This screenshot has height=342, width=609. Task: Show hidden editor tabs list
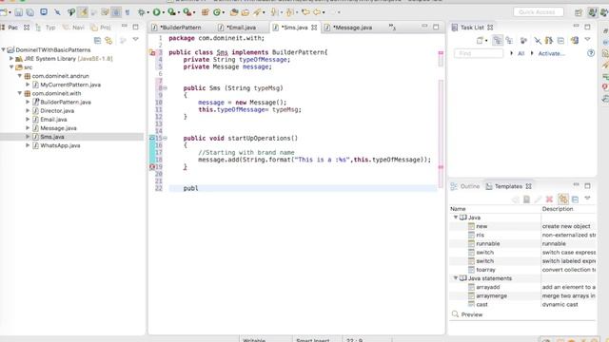tap(392, 28)
